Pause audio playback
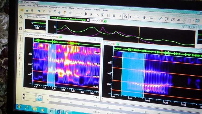The width and height of the screenshot is (202, 114). tap(108, 15)
